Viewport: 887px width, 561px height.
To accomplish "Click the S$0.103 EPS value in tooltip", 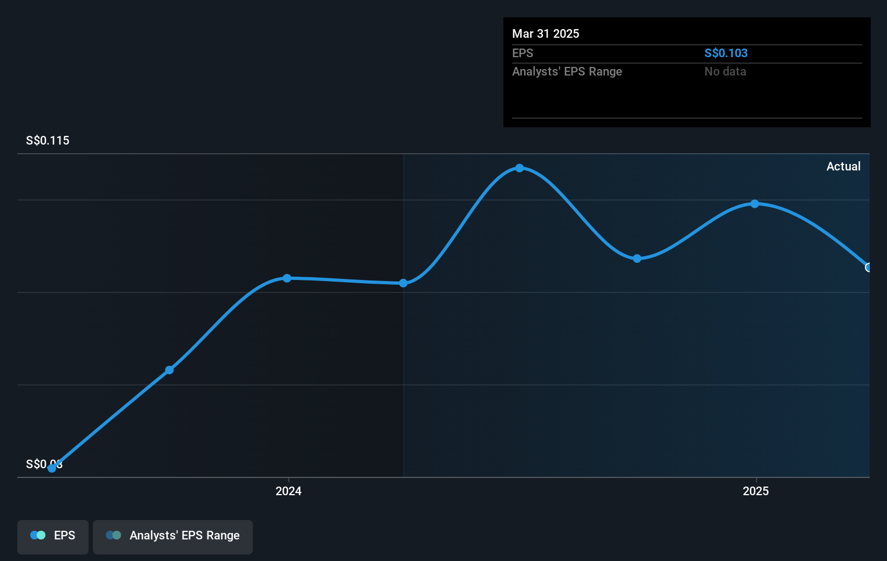I will click(726, 53).
